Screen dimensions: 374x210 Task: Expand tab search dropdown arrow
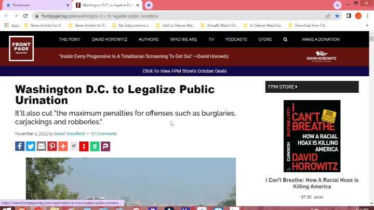pyautogui.click(x=337, y=5)
